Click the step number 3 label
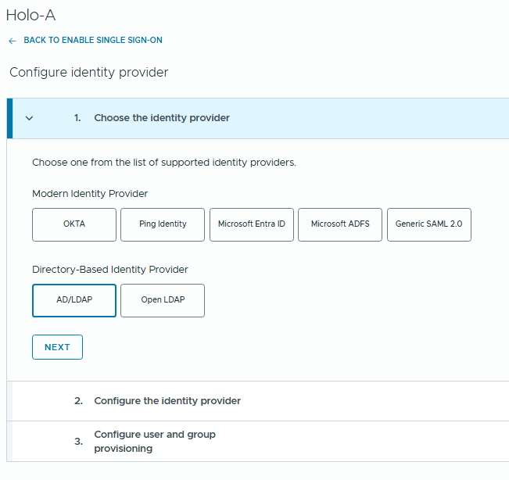Viewport: 509px width, 480px height. pyautogui.click(x=78, y=442)
